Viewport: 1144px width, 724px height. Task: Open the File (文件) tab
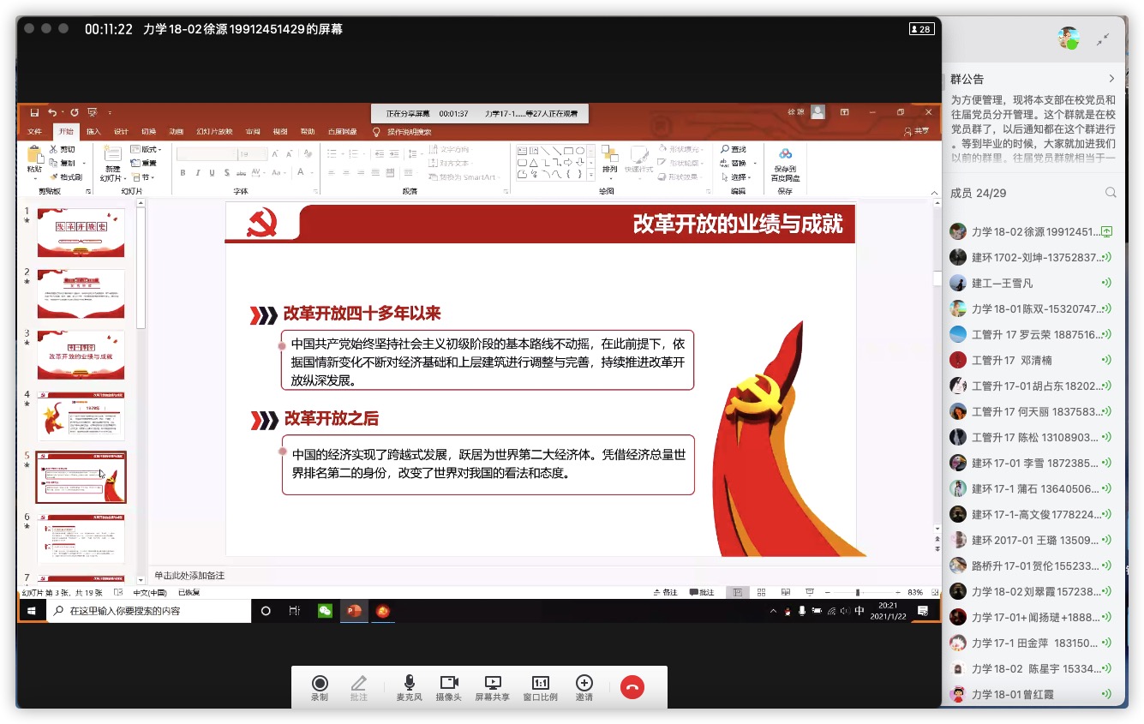(x=34, y=132)
